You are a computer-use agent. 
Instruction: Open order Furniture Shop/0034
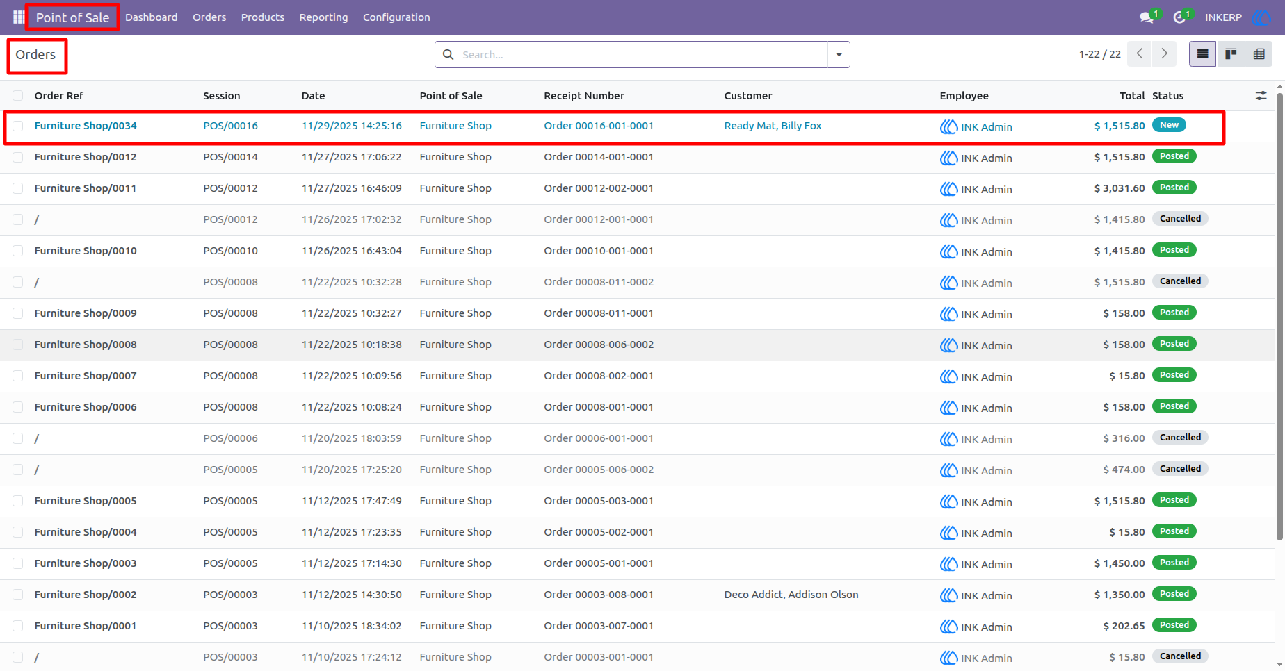[x=86, y=126]
